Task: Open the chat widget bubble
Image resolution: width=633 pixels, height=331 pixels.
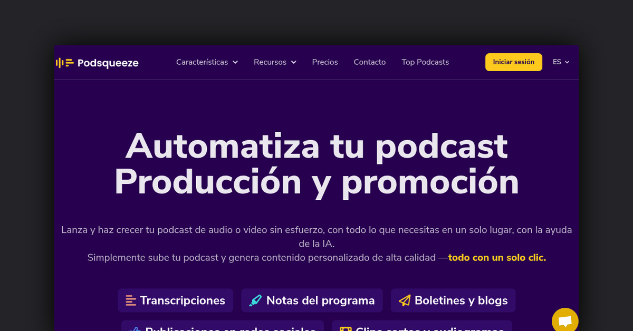Action: tap(565, 321)
